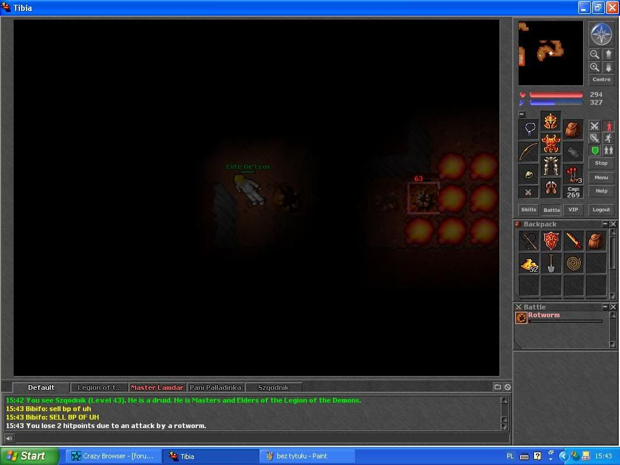The width and height of the screenshot is (620, 465).
Task: Open the Windows Start menu
Action: [x=30, y=456]
